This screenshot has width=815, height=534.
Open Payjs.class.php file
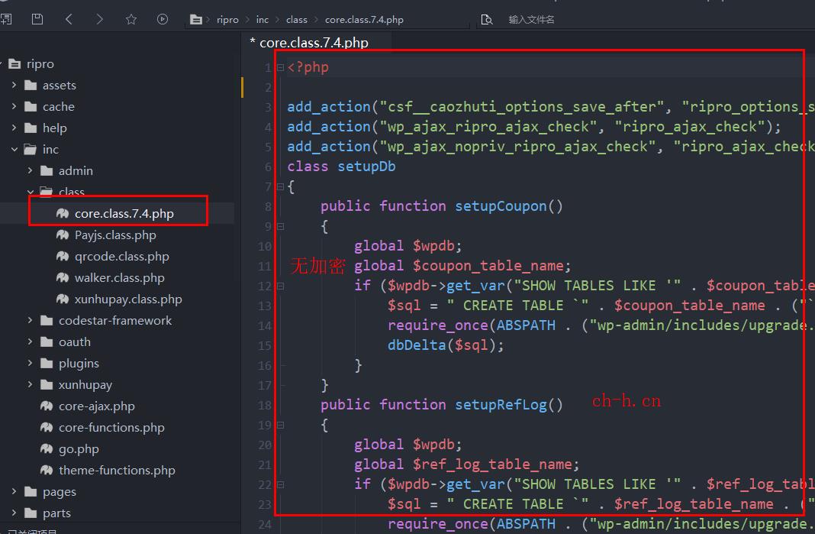[115, 235]
